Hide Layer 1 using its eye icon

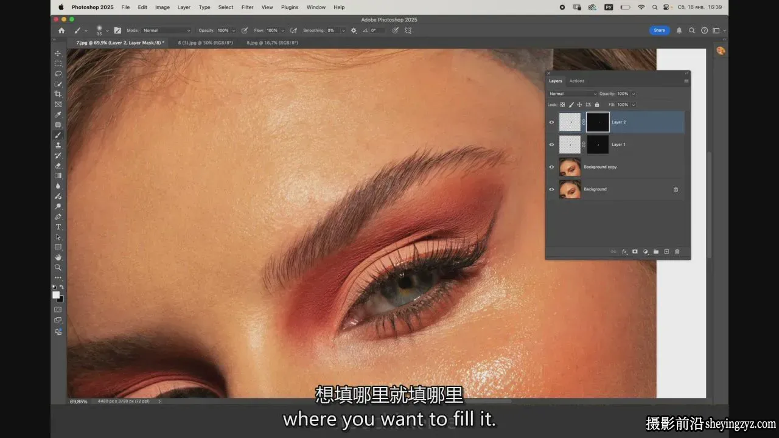pyautogui.click(x=552, y=145)
